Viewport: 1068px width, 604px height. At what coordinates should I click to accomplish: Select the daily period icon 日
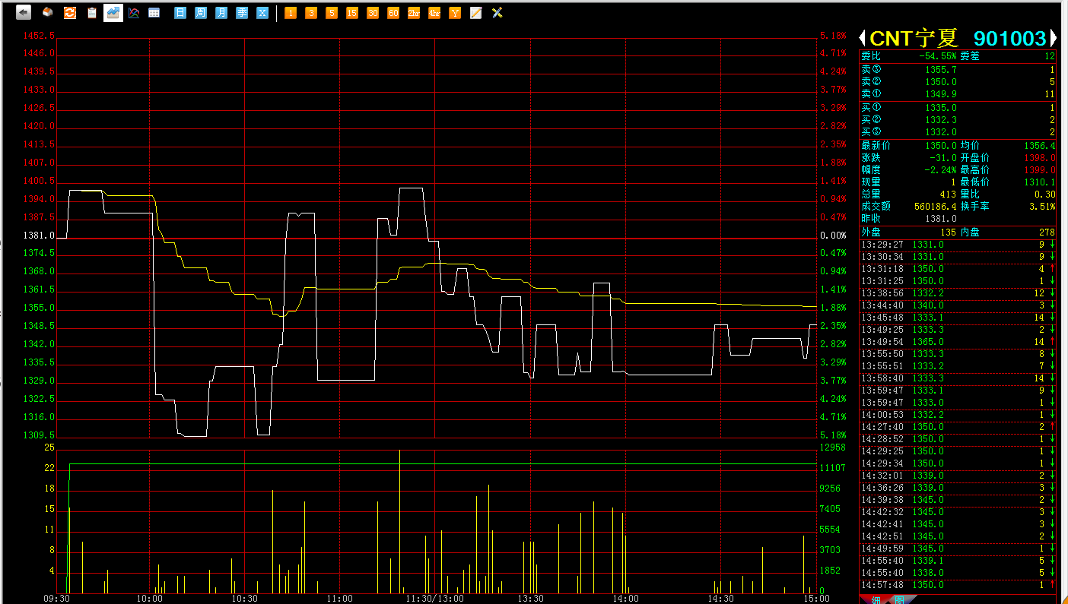point(180,13)
